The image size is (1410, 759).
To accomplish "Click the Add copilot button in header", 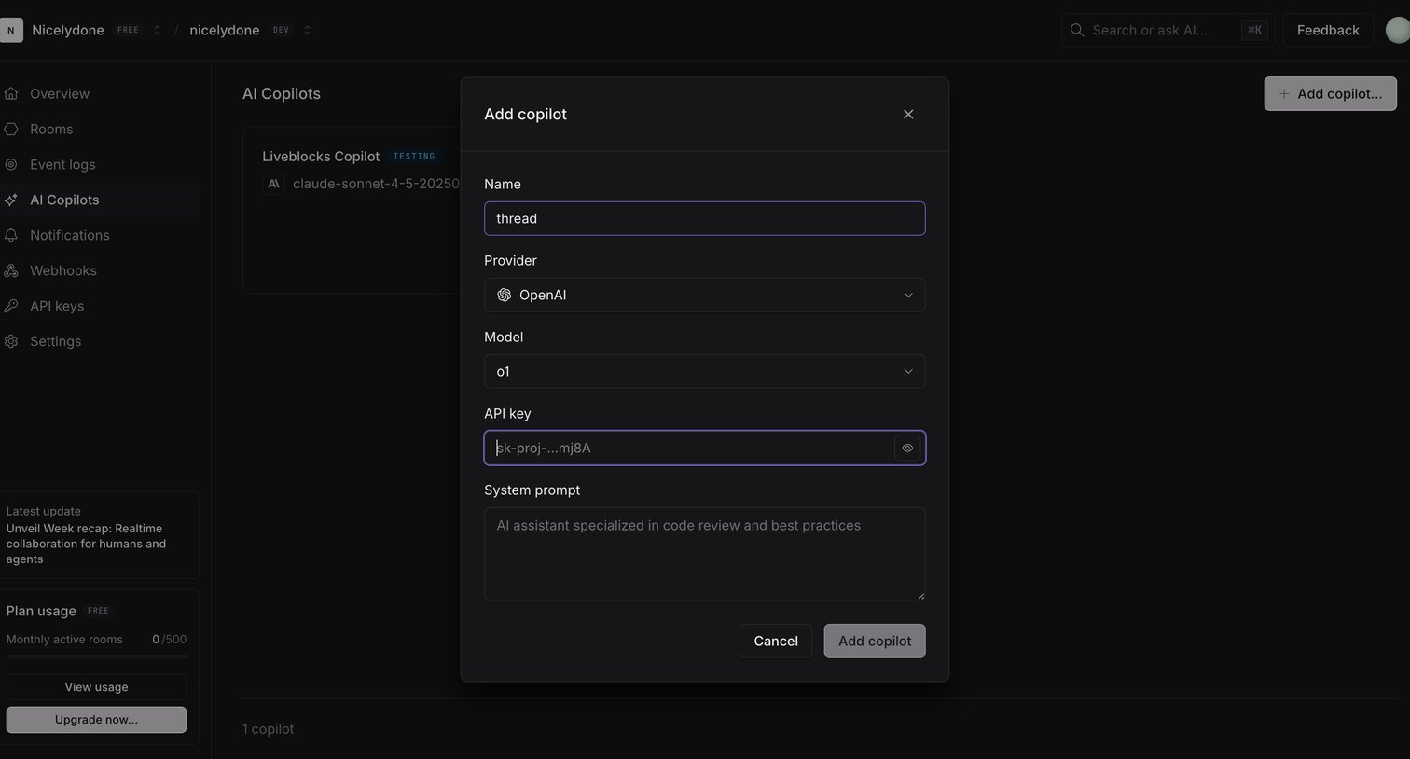I will tap(1330, 93).
